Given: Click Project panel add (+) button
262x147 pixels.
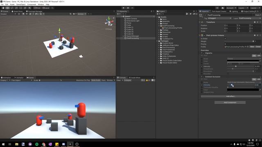Looking at the screenshot, I should [x=158, y=14].
